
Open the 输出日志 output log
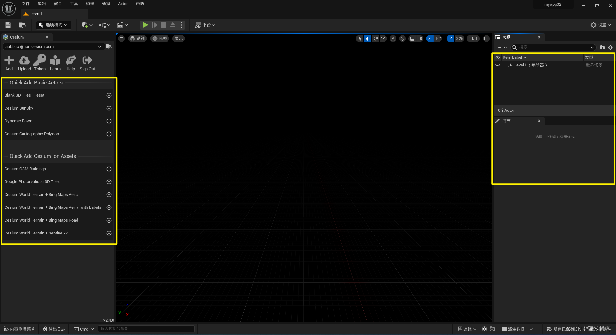click(x=54, y=329)
